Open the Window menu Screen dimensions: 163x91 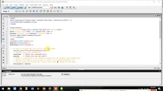click(x=45, y=5)
